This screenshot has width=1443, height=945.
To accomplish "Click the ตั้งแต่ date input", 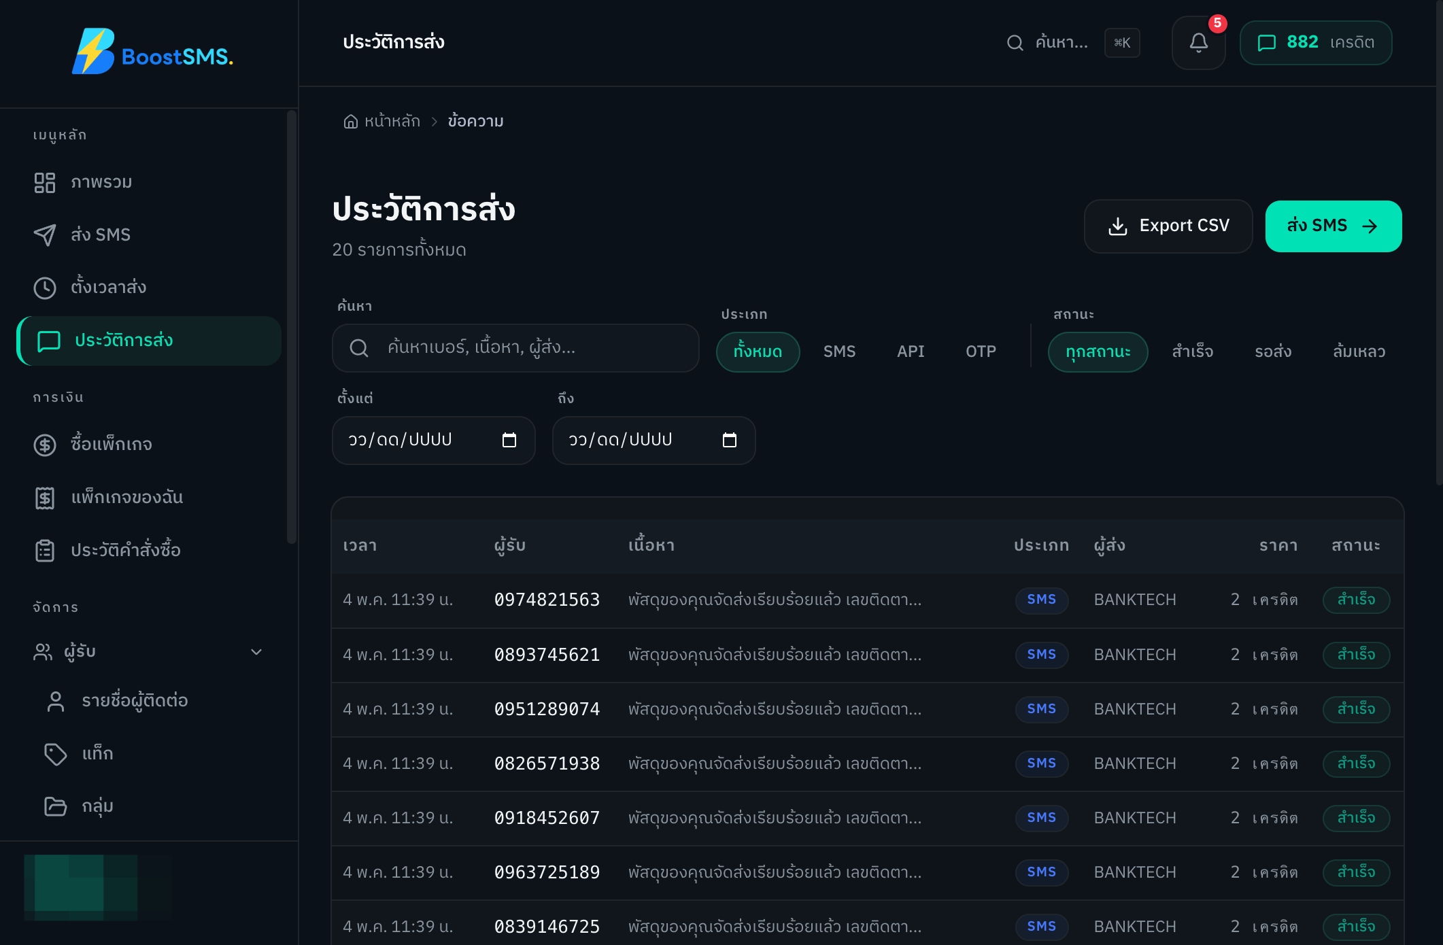I will [434, 441].
